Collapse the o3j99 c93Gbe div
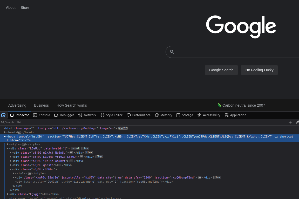Viewport: 299px width, 199px height. coord(10,169)
